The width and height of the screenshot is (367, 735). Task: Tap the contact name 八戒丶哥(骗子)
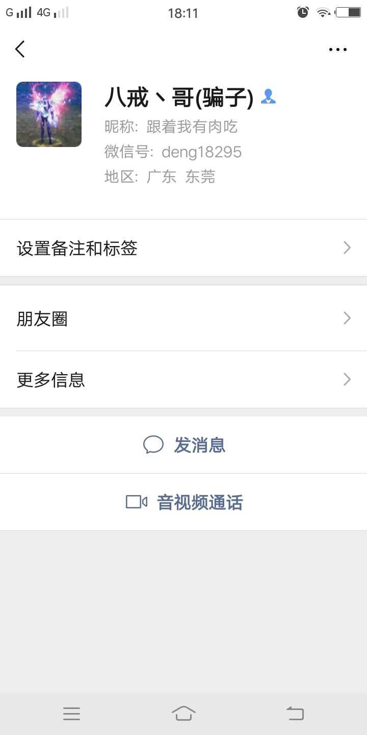[x=179, y=97]
